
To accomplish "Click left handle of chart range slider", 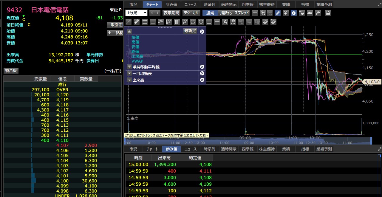I will point(125,140).
